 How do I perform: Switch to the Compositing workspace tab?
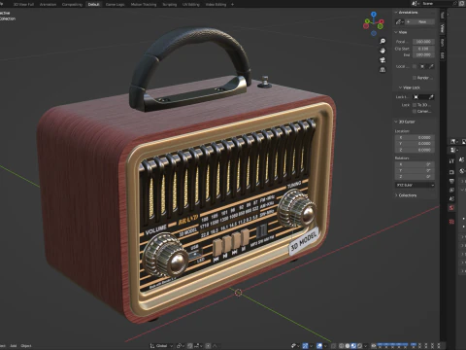pyautogui.click(x=72, y=4)
